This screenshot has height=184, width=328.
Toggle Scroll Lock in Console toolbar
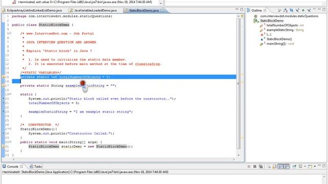coord(275,166)
